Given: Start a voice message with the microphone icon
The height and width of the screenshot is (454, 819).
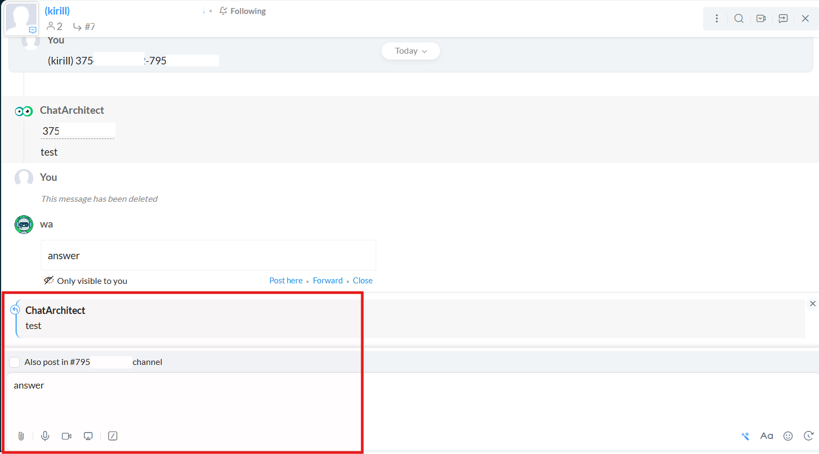Looking at the screenshot, I should click(45, 436).
